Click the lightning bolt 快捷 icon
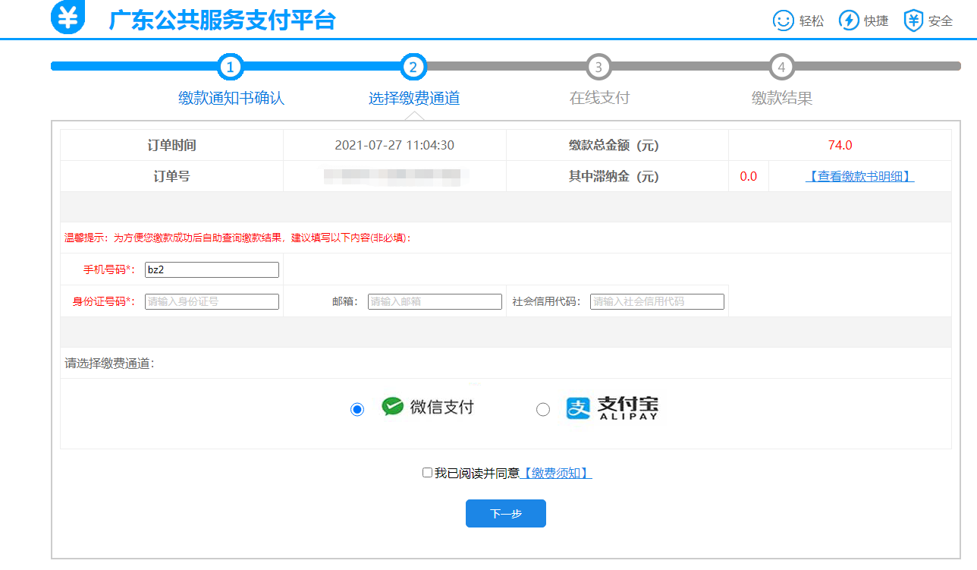Screen dimensions: 977x570 (849, 20)
